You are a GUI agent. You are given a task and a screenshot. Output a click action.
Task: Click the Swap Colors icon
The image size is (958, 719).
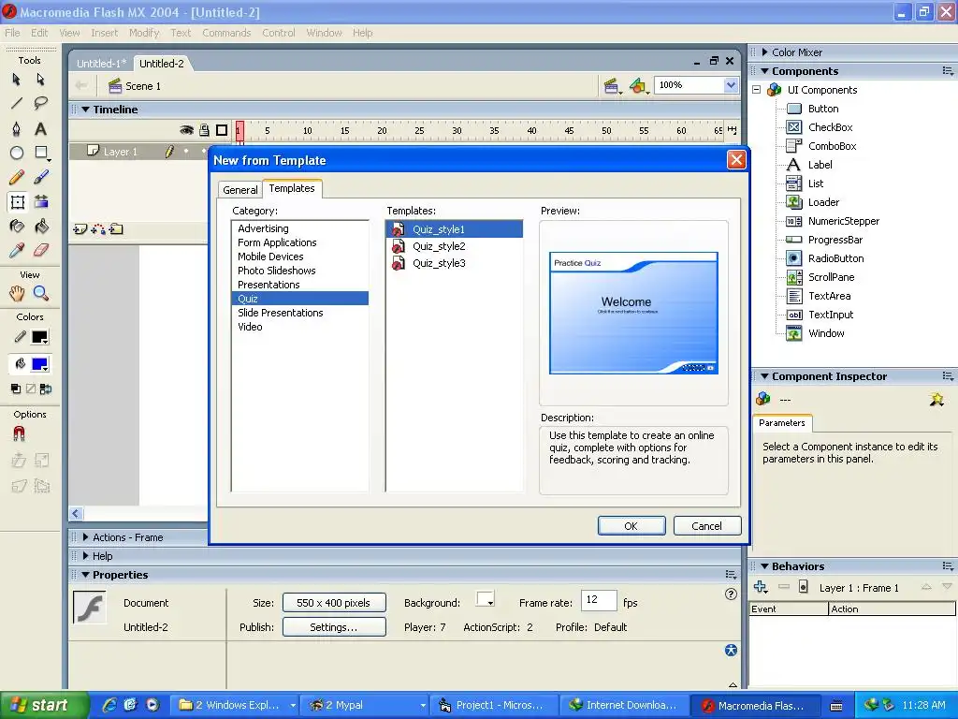46,389
